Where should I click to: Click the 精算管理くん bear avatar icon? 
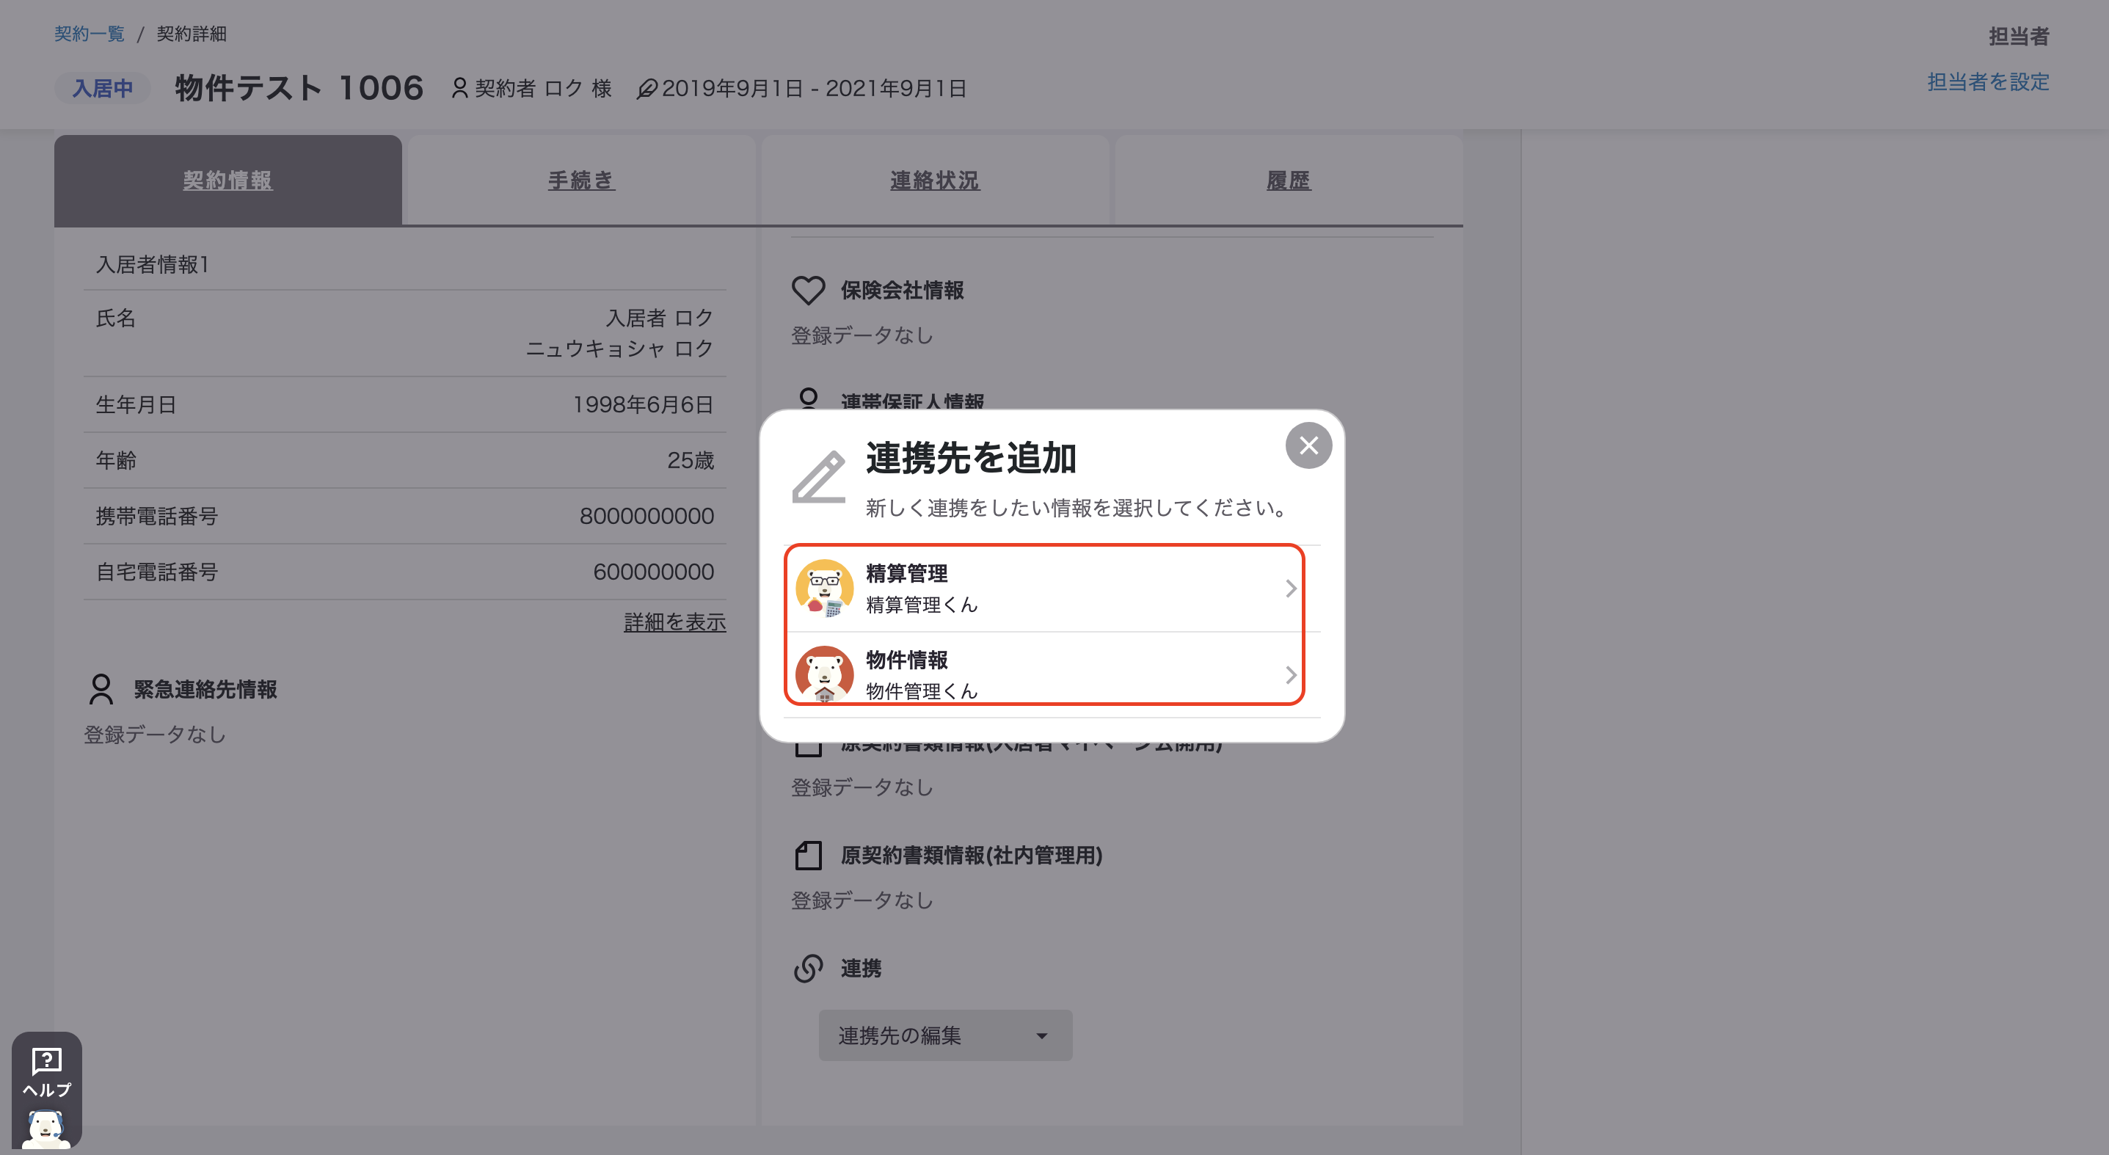(x=823, y=589)
